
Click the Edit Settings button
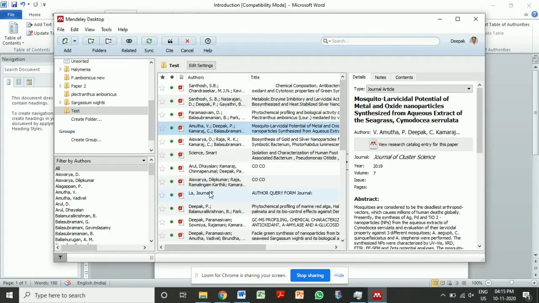pyautogui.click(x=201, y=65)
